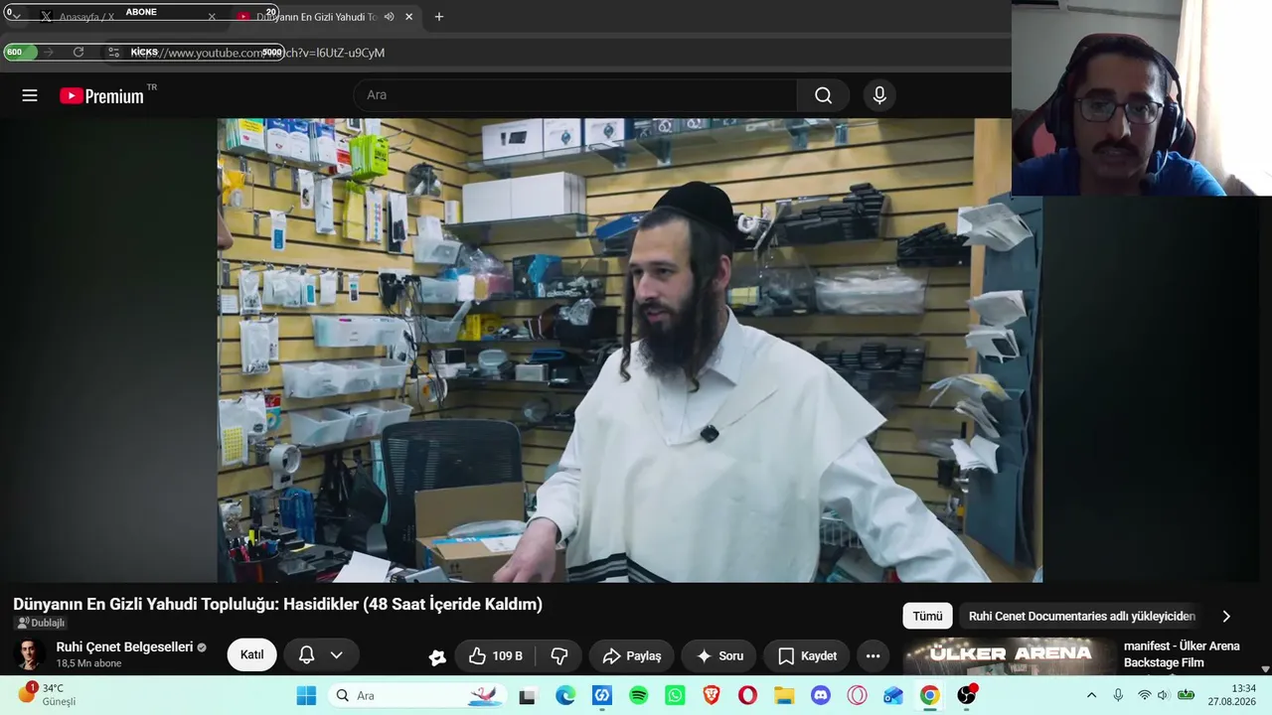Screen dimensions: 1272x715
Task: Join the channel with Katıl
Action: (251, 655)
